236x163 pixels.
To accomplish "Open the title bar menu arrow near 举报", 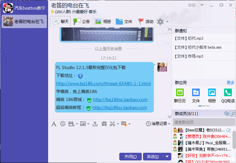I will [x=202, y=5].
